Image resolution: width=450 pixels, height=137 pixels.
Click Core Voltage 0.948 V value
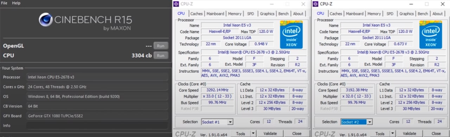[261, 44]
